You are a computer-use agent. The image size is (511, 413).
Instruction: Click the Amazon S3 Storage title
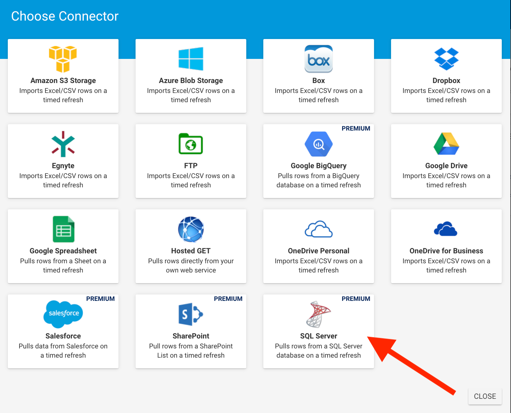63,81
